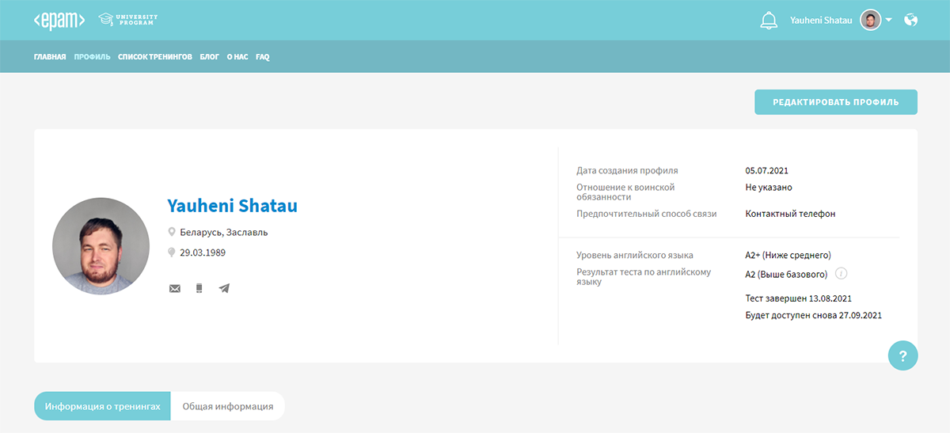
Task: Click the EPAM logo in header
Action: [x=59, y=21]
